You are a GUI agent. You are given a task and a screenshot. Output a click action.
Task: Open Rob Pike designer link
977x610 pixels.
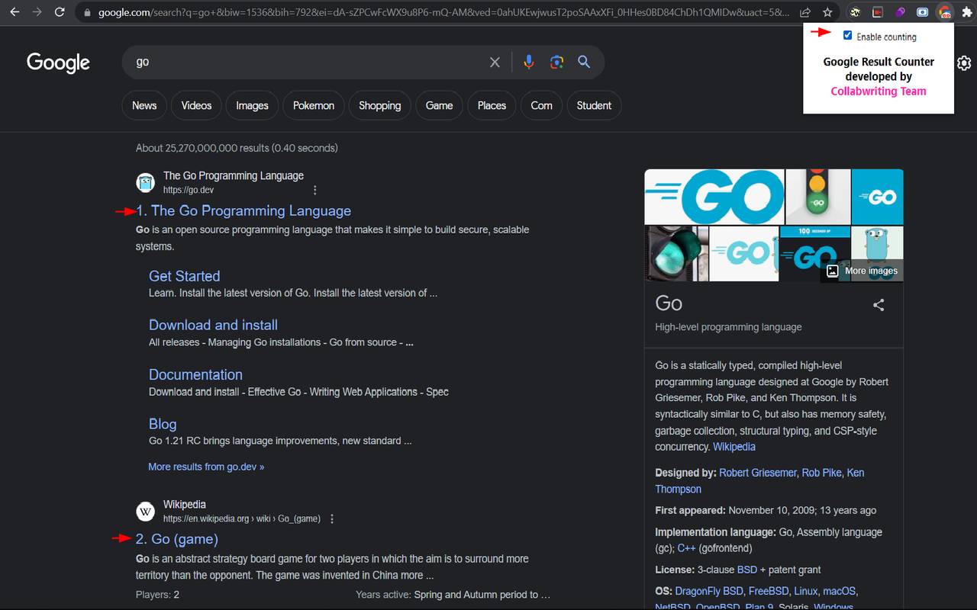(x=822, y=473)
